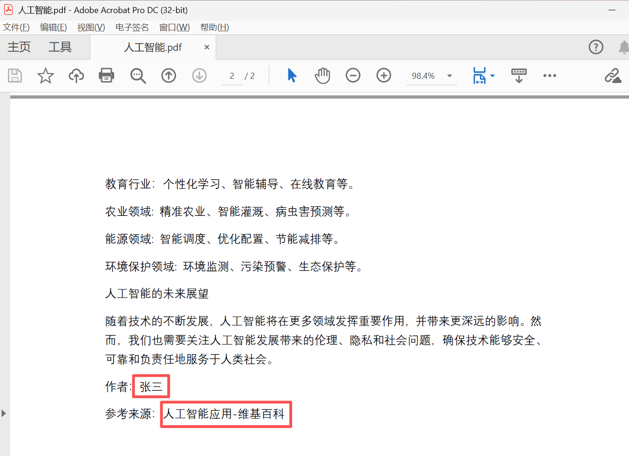Open the Help question mark icon
The height and width of the screenshot is (456, 629).
(x=596, y=47)
